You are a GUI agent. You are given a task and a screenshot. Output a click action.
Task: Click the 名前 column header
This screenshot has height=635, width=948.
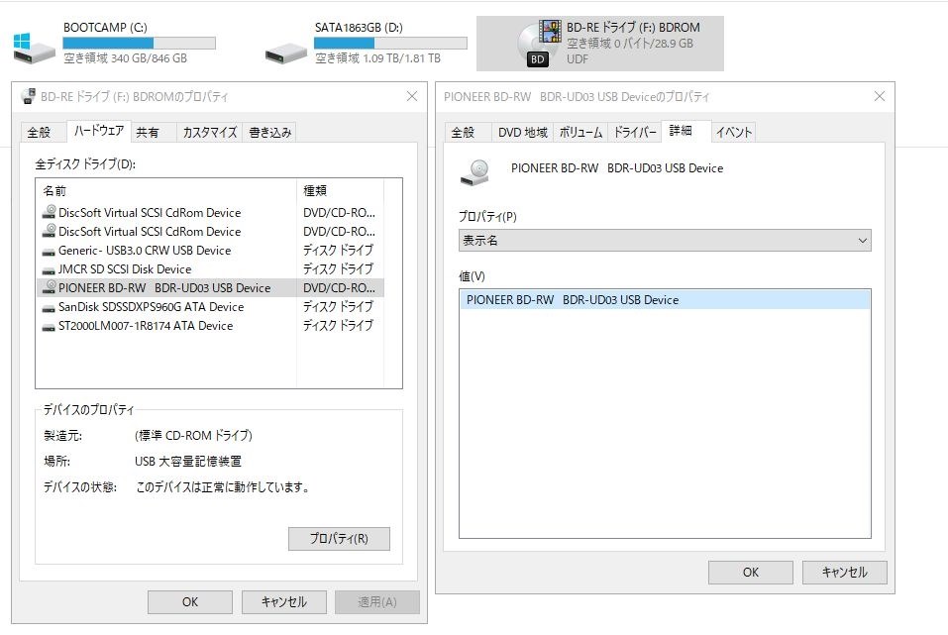click(166, 191)
